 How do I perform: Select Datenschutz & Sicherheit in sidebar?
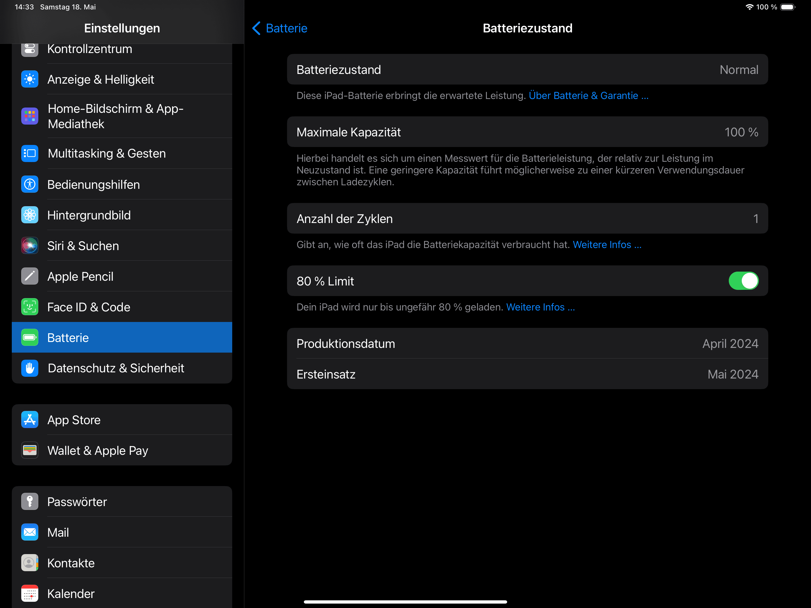coord(122,368)
